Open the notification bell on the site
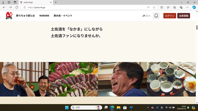198x111 pixels. (x=156, y=16)
